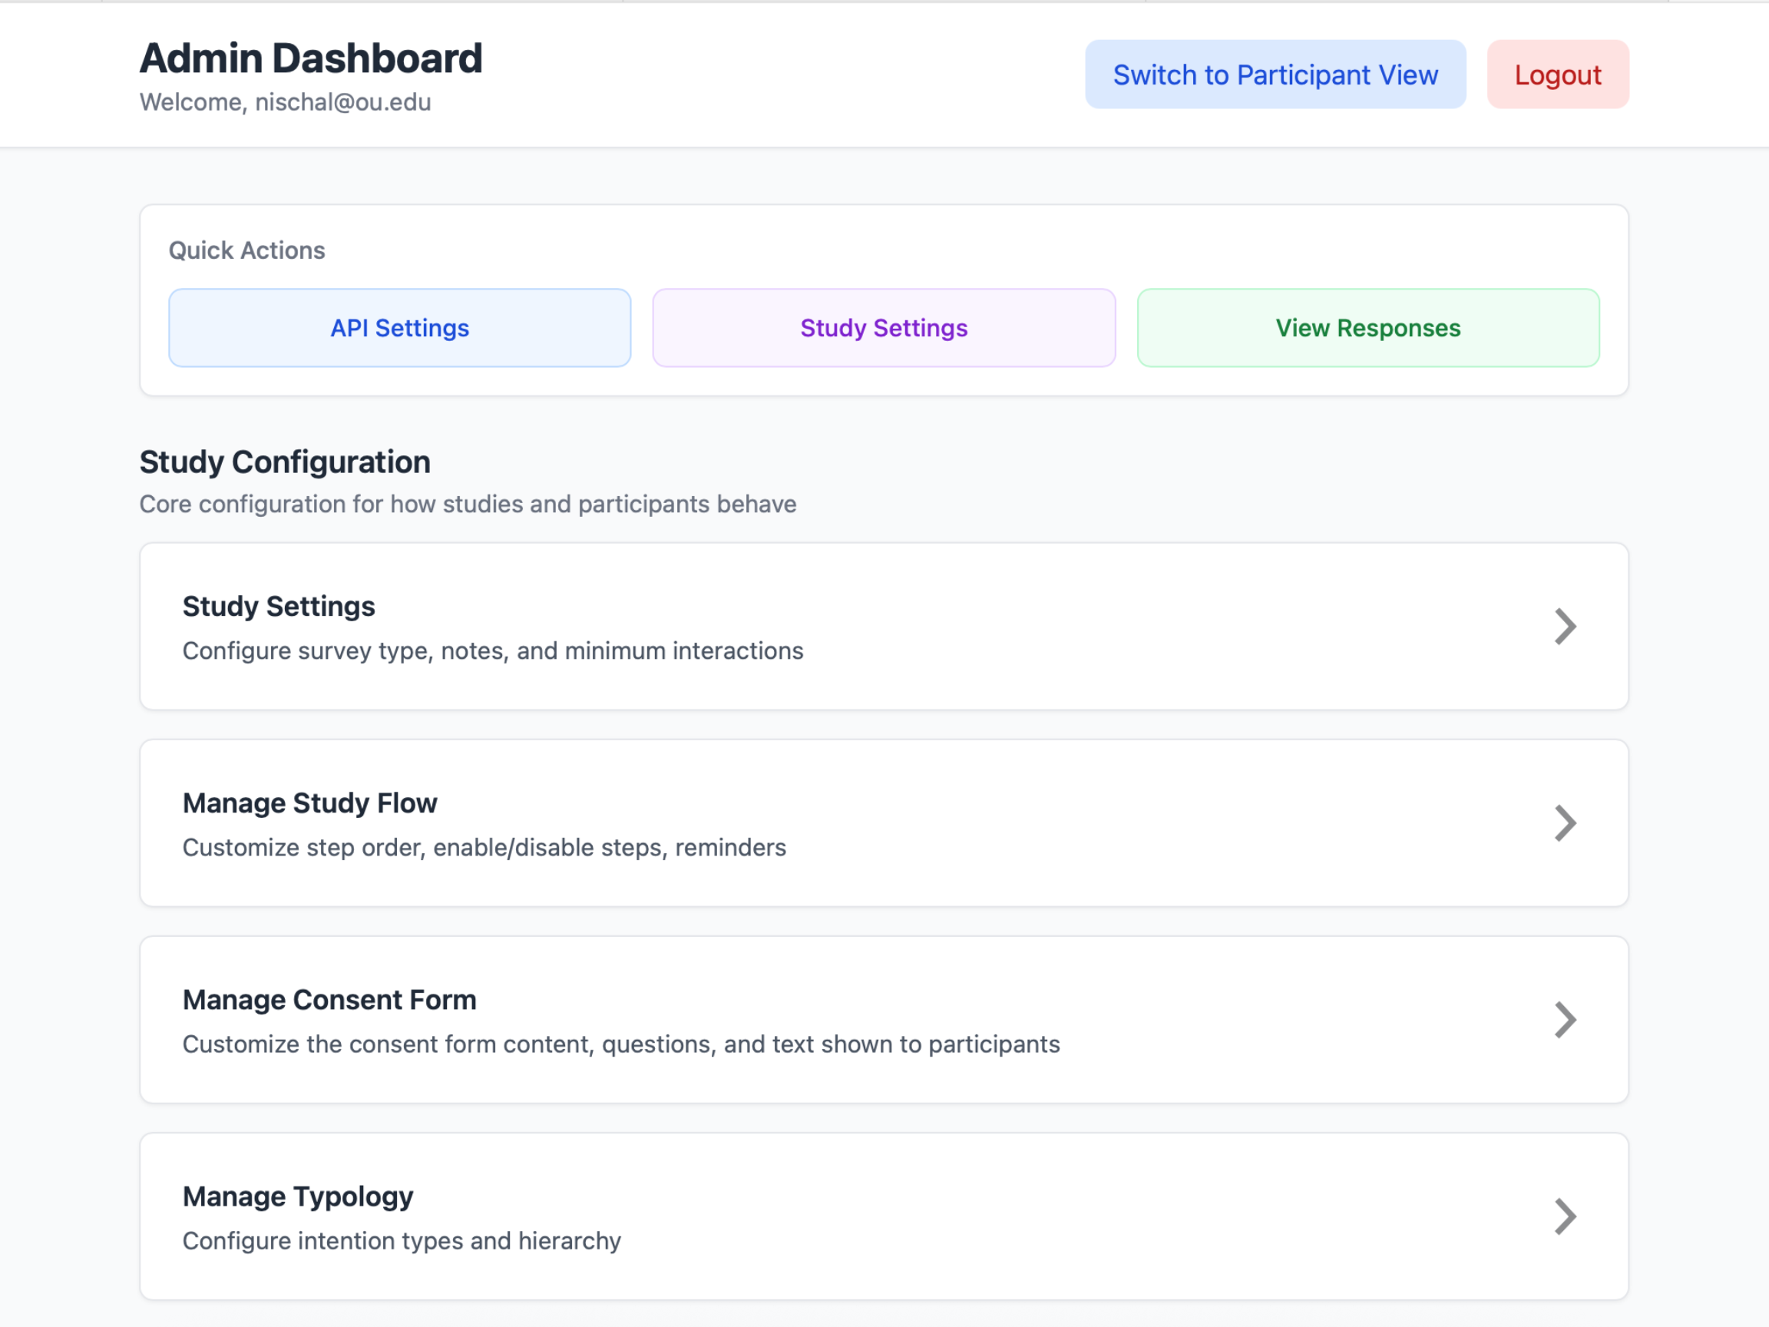
Task: Click chevron arrow on Manage Study Flow card
Action: [1564, 823]
